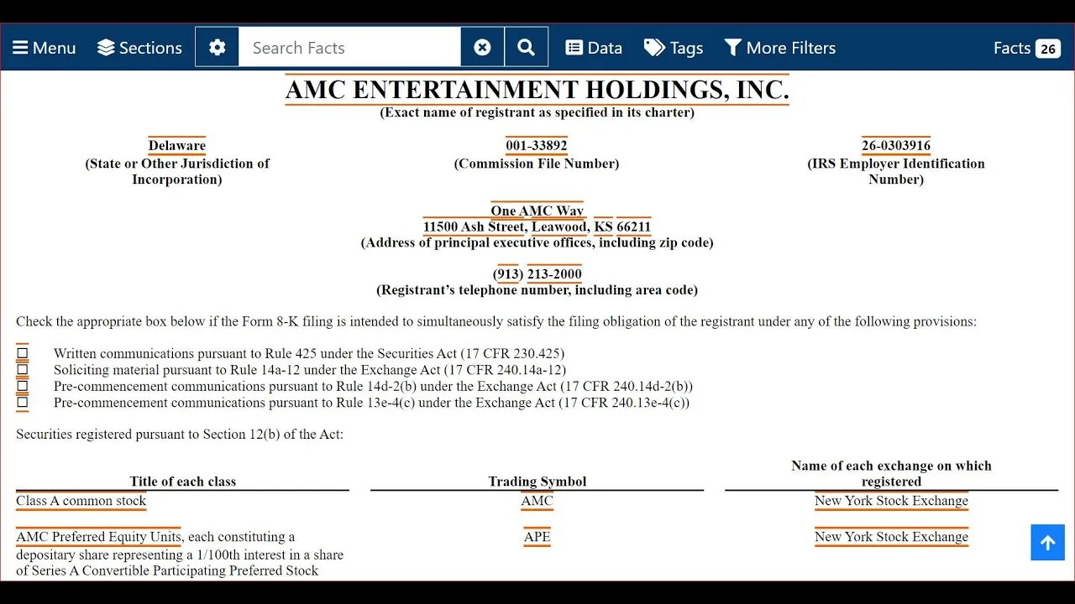
Task: Select zip code 66211 fact
Action: coord(633,226)
